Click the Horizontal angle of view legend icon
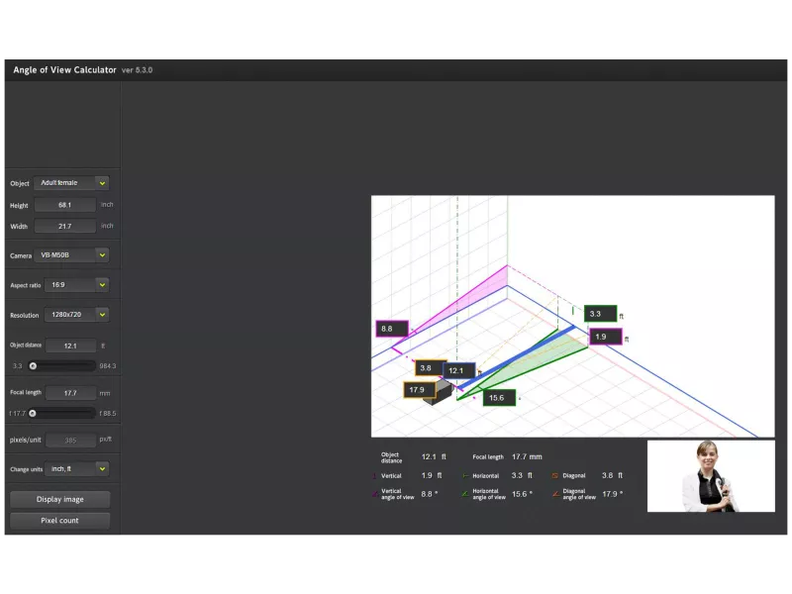792x594 pixels. pyautogui.click(x=465, y=493)
